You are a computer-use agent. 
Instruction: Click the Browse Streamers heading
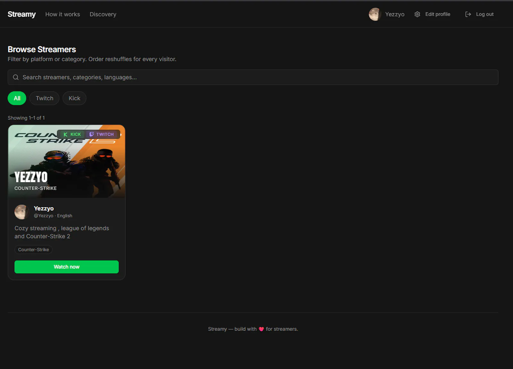coord(42,49)
